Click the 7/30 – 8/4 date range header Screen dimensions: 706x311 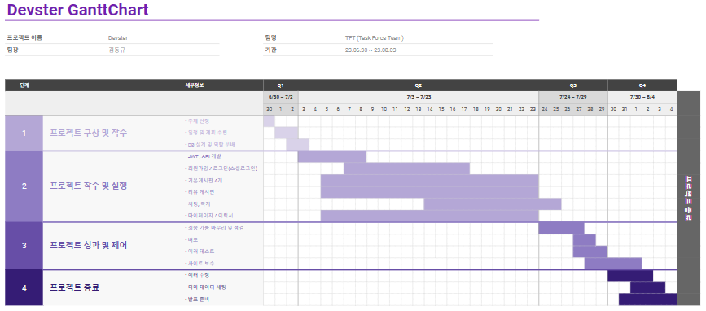click(642, 97)
